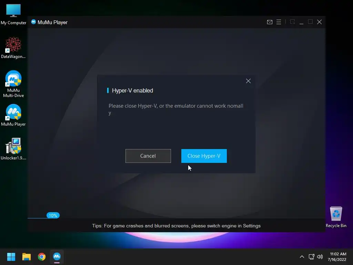Click the 'Please close Hyper-V' message text
Screen dimensions: 353x265
[176, 109]
